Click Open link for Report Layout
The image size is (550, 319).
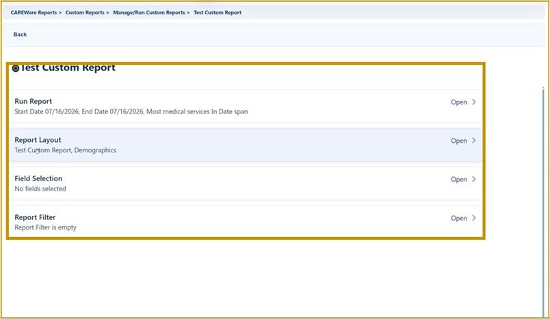click(459, 141)
